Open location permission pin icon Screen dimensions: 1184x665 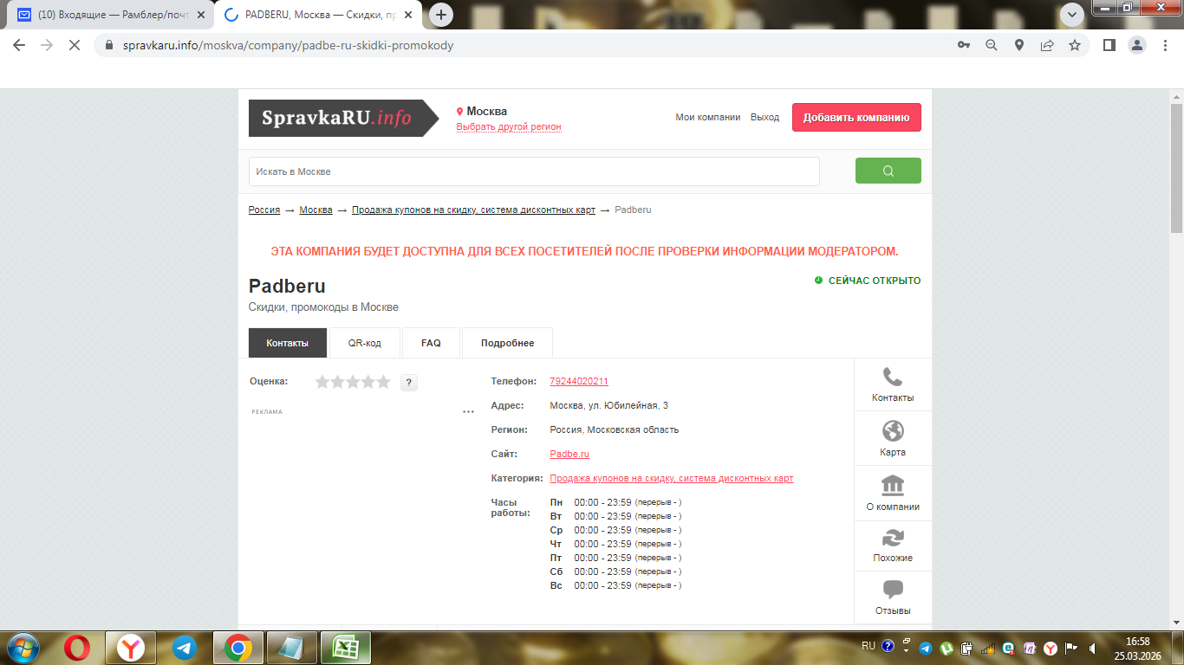click(1019, 45)
